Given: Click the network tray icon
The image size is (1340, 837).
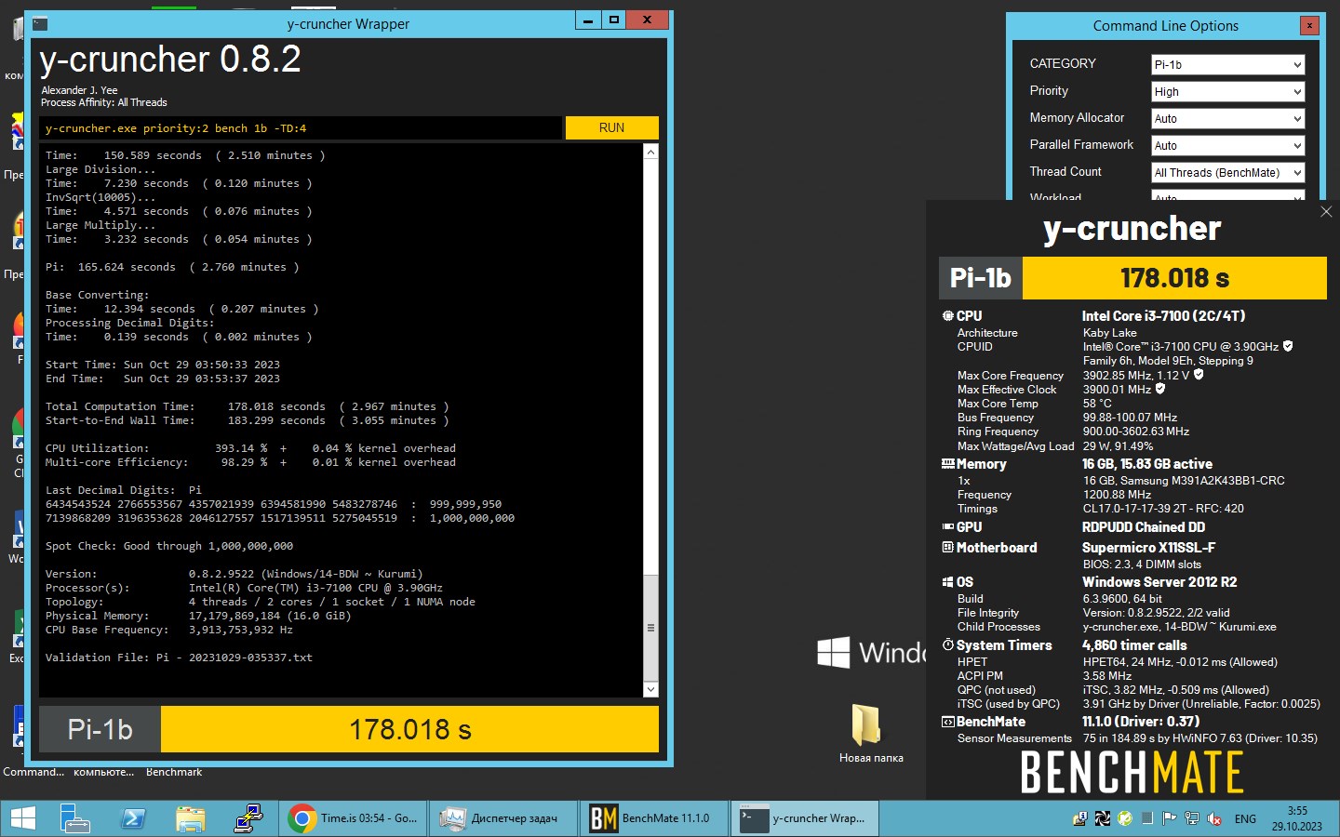Looking at the screenshot, I should point(1192,819).
